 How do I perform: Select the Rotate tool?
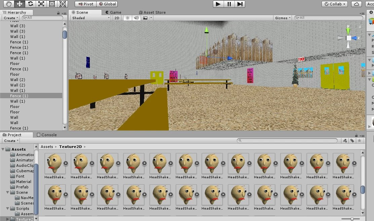pyautogui.click(x=31, y=4)
